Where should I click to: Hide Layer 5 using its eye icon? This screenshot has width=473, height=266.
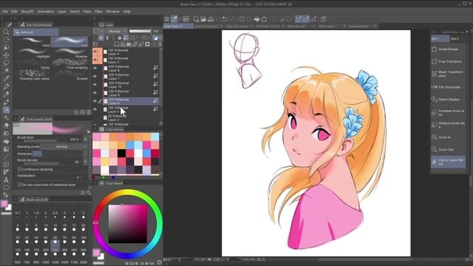95,109
